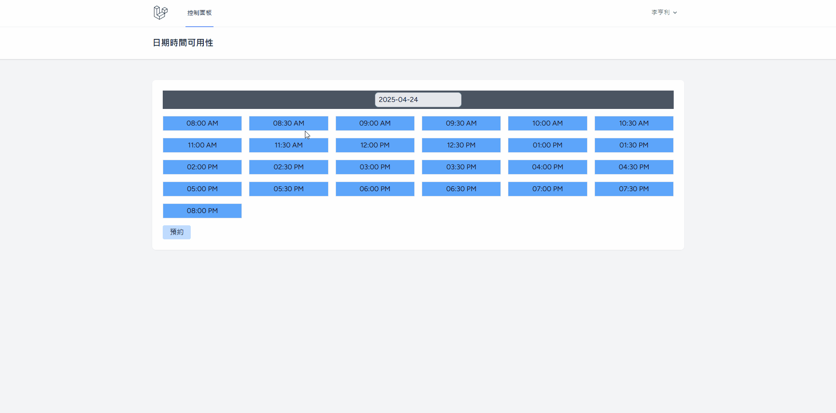Select the 02:00 PM time slot
This screenshot has height=413, width=836.
(202, 167)
